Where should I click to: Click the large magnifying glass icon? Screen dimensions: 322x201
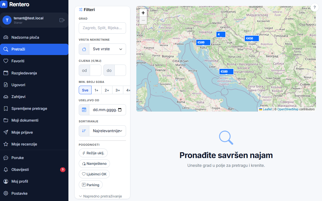(x=226, y=138)
